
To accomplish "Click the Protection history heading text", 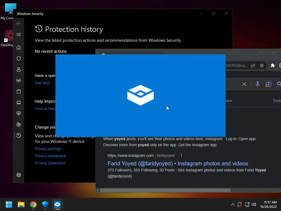I will tap(74, 29).
